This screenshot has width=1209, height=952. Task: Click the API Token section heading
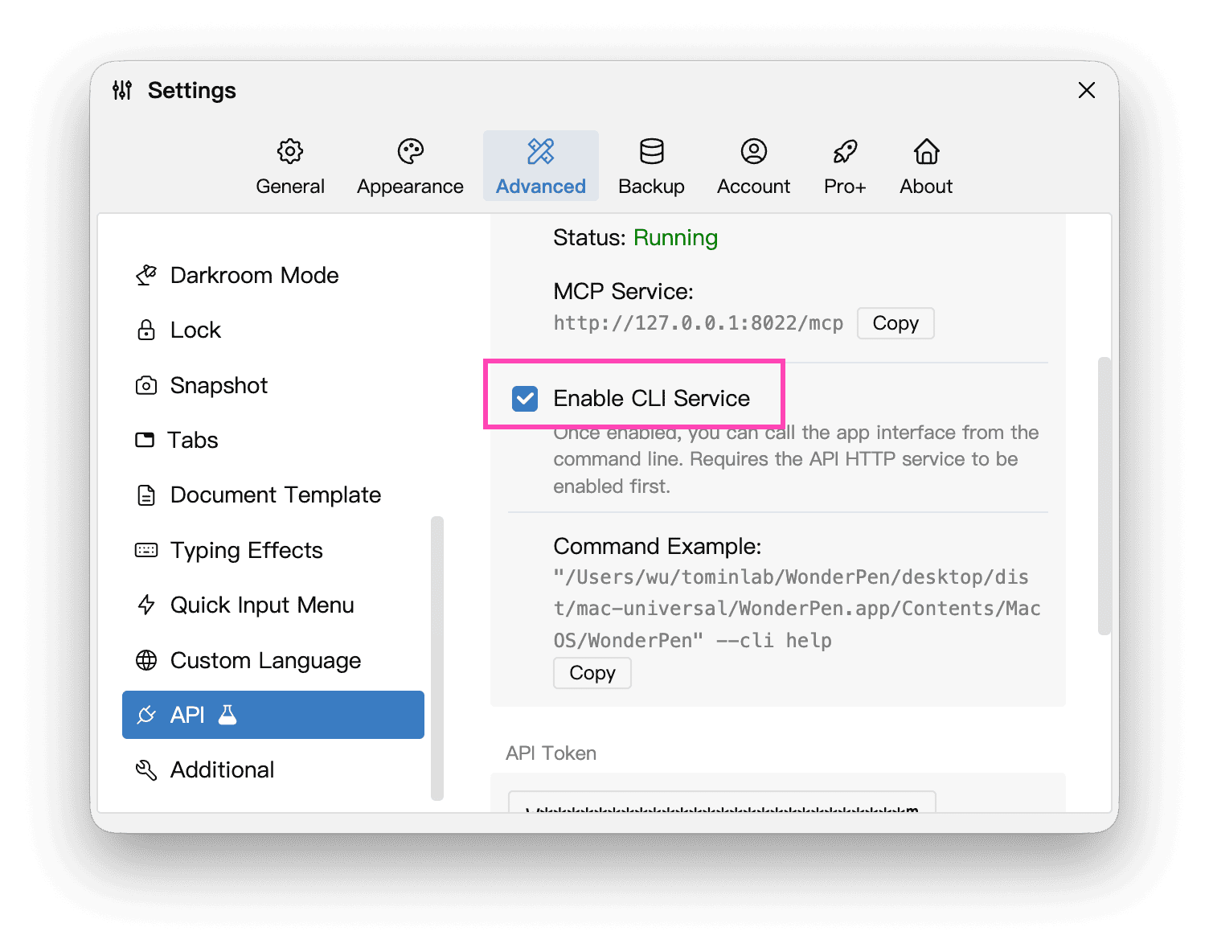[551, 753]
